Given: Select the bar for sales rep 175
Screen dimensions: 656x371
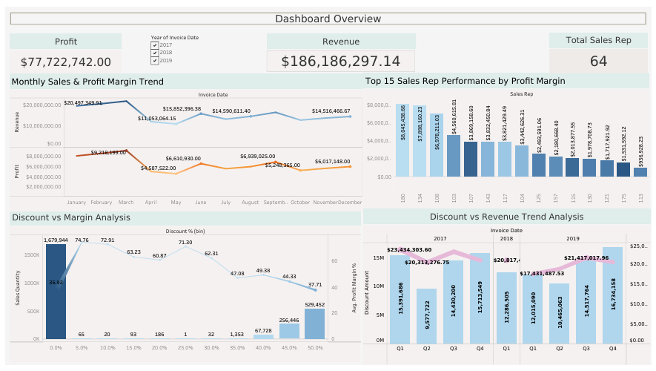Looking at the screenshot, I should pos(623,170).
